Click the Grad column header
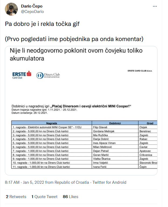The width and height of the screenshot is (168, 207). 150,123
